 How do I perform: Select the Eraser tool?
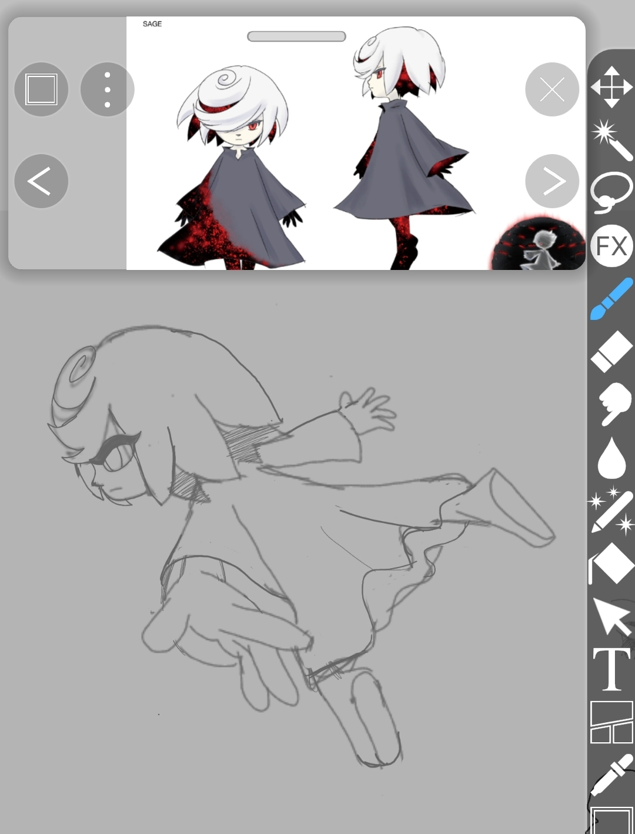click(x=611, y=352)
